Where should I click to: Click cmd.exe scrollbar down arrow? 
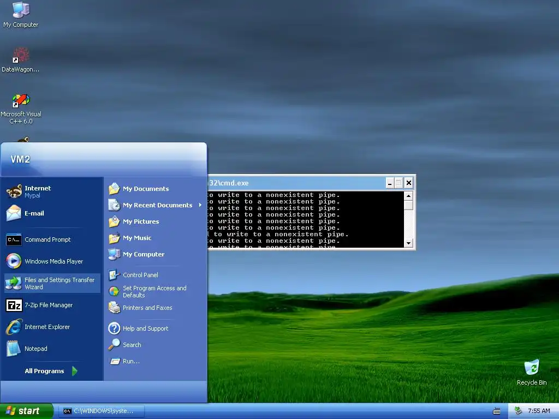(408, 243)
